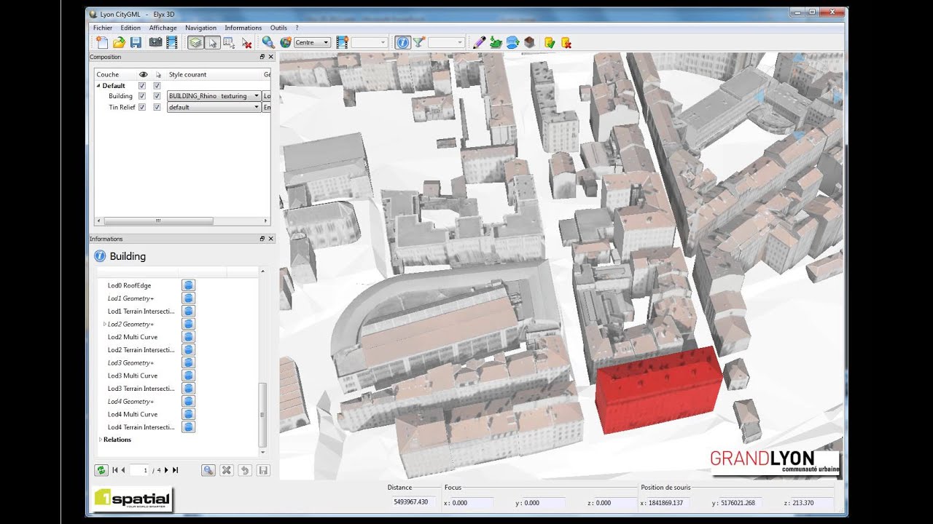Expand the Lod2 Geometry+ tree node
933x524 pixels.
pos(105,324)
